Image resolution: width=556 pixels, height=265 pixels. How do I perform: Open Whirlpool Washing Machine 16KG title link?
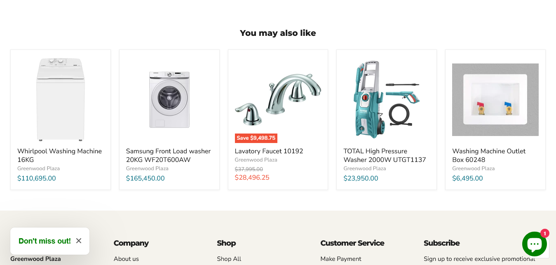coord(59,155)
